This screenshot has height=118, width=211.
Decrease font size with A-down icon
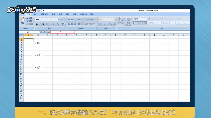click(64, 20)
